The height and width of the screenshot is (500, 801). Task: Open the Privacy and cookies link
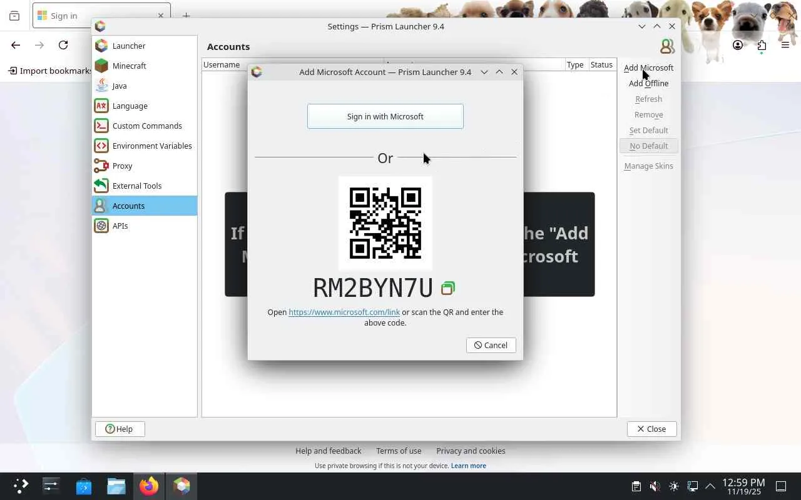tap(471, 451)
